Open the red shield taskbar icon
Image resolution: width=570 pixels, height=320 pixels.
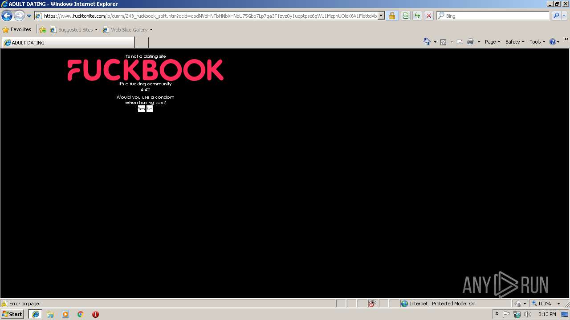click(x=95, y=314)
